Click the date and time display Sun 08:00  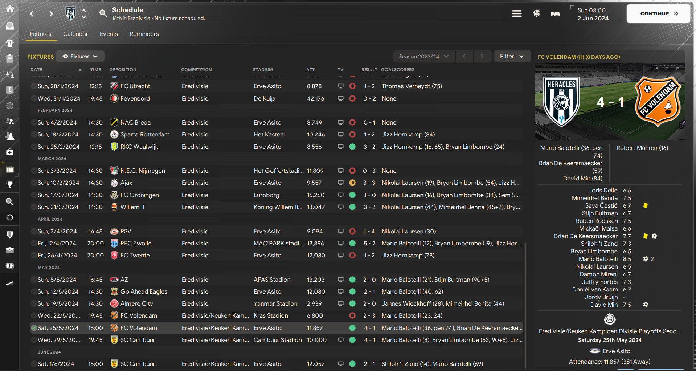[x=593, y=14]
